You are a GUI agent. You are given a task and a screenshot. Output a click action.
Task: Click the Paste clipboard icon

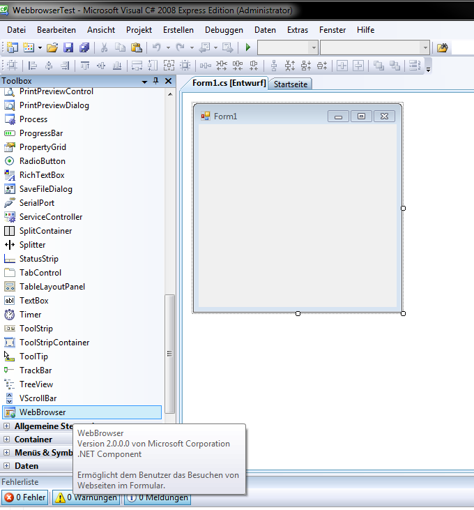click(x=137, y=48)
